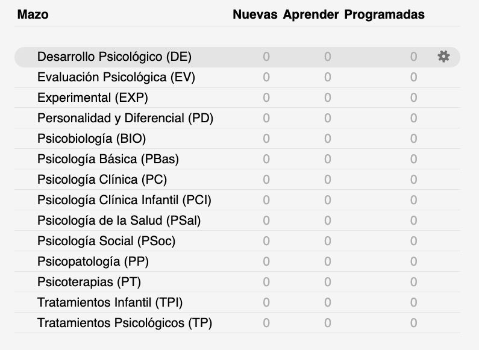Screen dimensions: 479x350
Task: Open the Psicología Básica (PBas) deck
Action: pyautogui.click(x=108, y=159)
